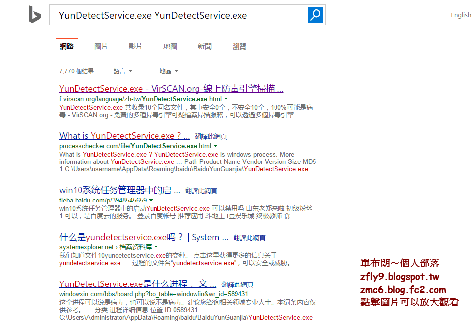Open "What is YunDetectService.exe ?" result
The image size is (472, 323).
[124, 136]
